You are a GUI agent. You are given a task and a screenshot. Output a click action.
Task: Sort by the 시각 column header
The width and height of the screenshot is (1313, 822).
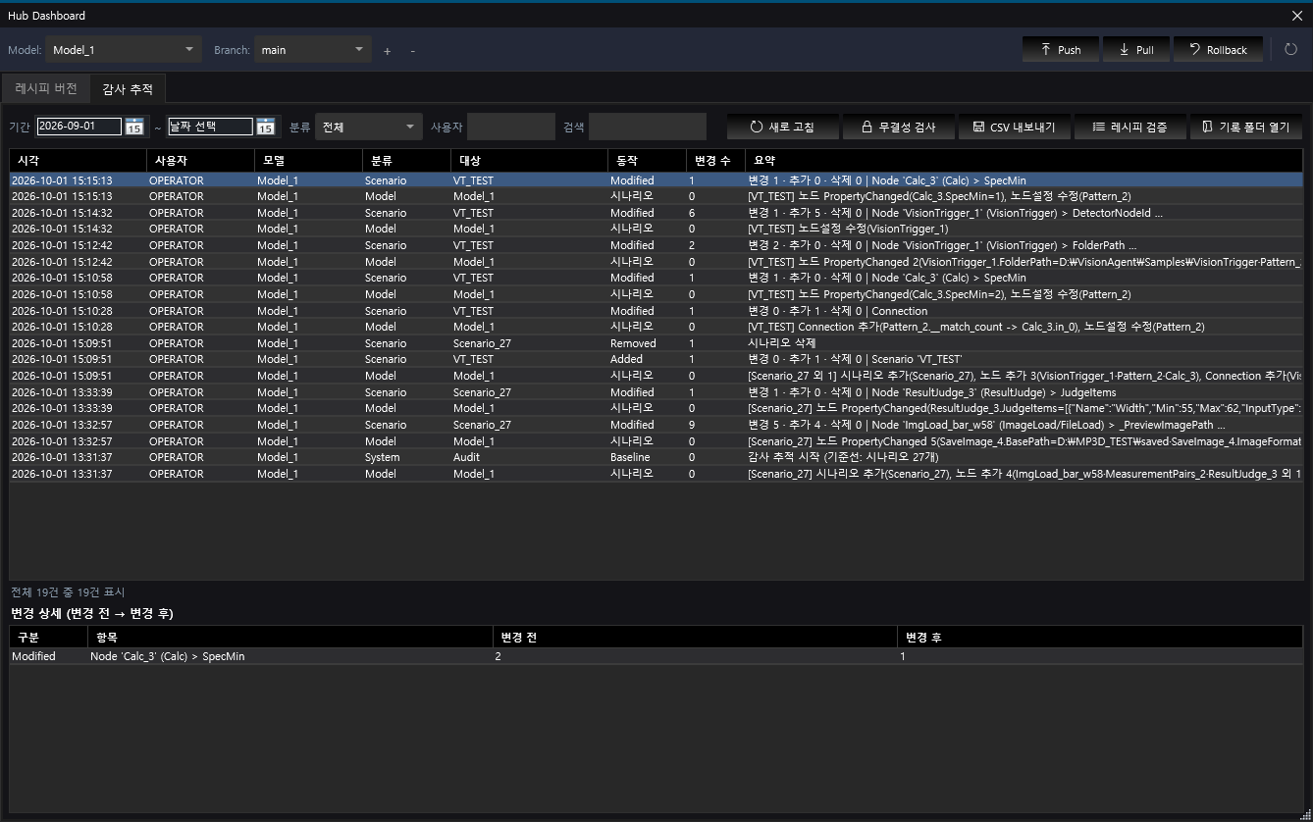coord(79,159)
